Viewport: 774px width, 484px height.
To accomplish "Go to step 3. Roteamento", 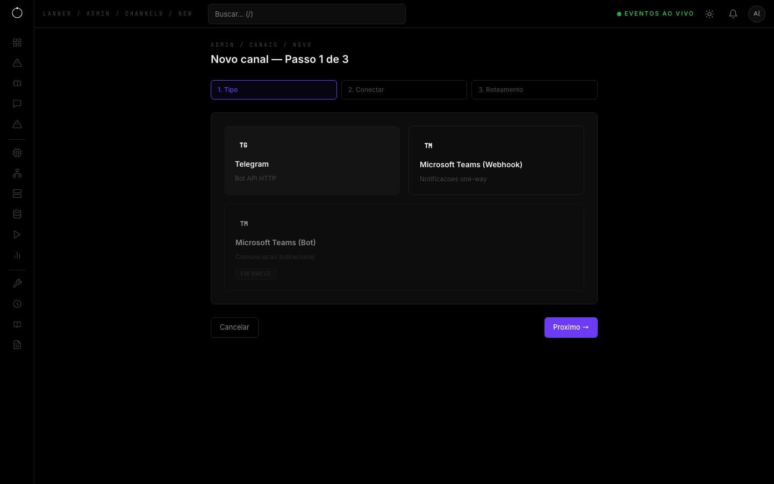I will click(534, 90).
